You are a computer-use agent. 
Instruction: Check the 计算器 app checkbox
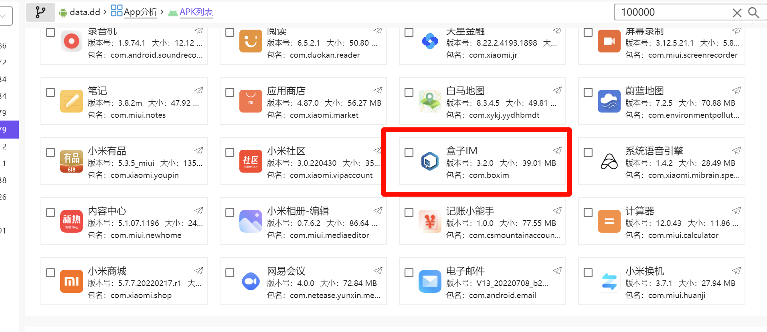[588, 213]
